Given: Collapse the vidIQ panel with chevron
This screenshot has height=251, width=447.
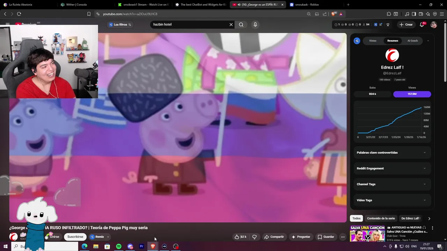Looking at the screenshot, I should pos(428,41).
